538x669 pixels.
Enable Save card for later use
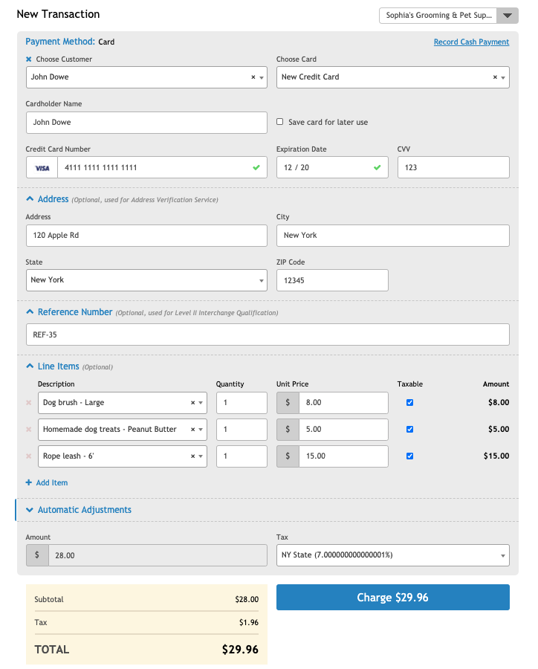280,122
